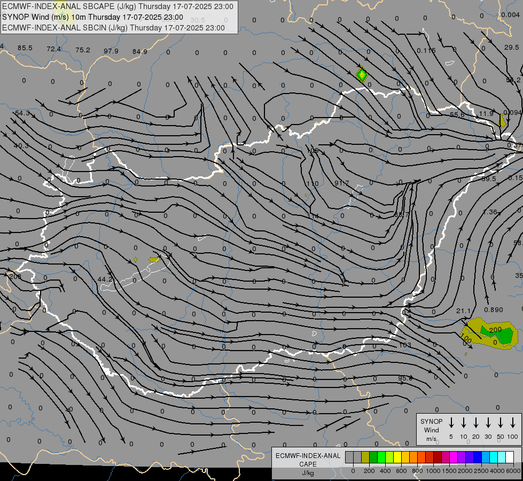Viewport: 523px width, 481px height.
Task: Click the 100 m/s wind legend arrow
Action: pyautogui.click(x=513, y=423)
